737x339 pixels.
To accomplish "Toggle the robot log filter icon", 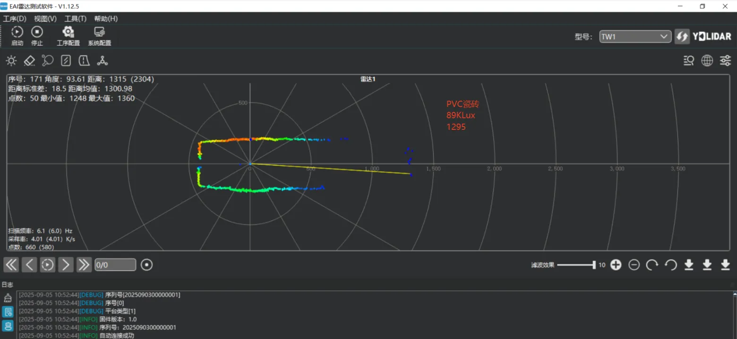I will point(8,326).
